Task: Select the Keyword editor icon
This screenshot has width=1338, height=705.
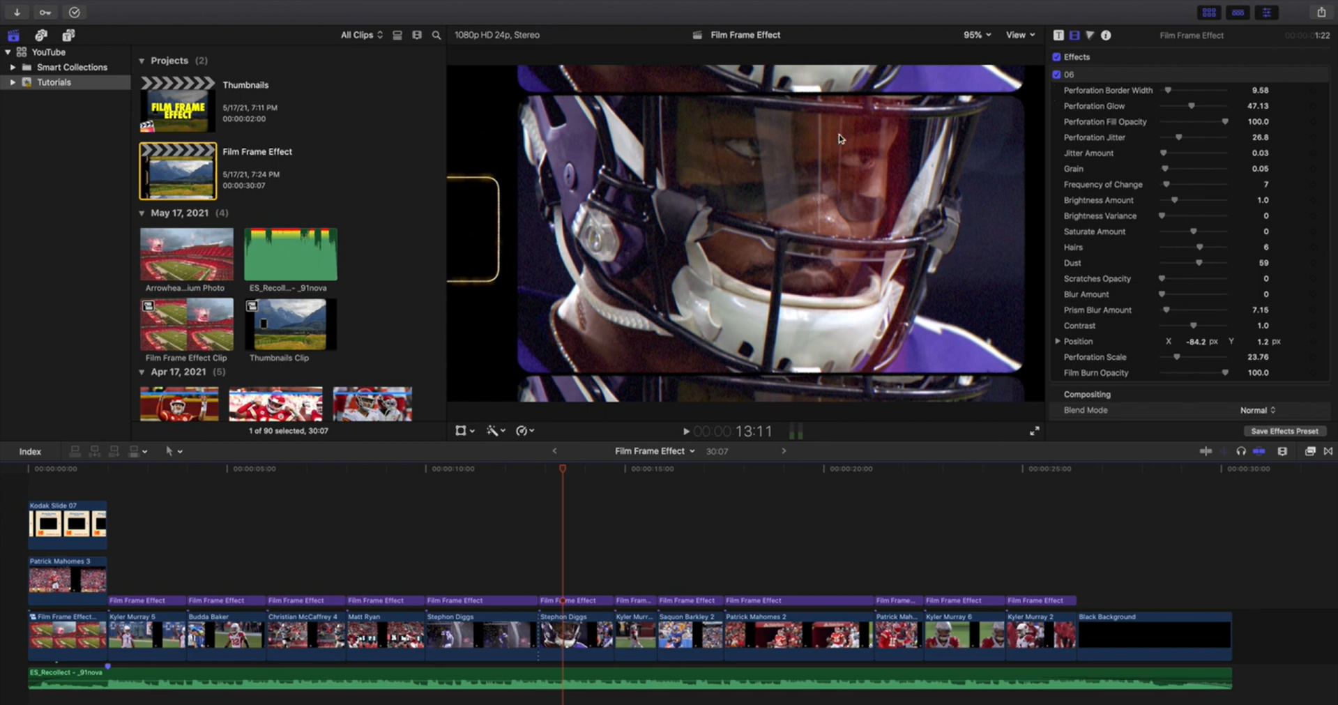Action: click(x=44, y=12)
